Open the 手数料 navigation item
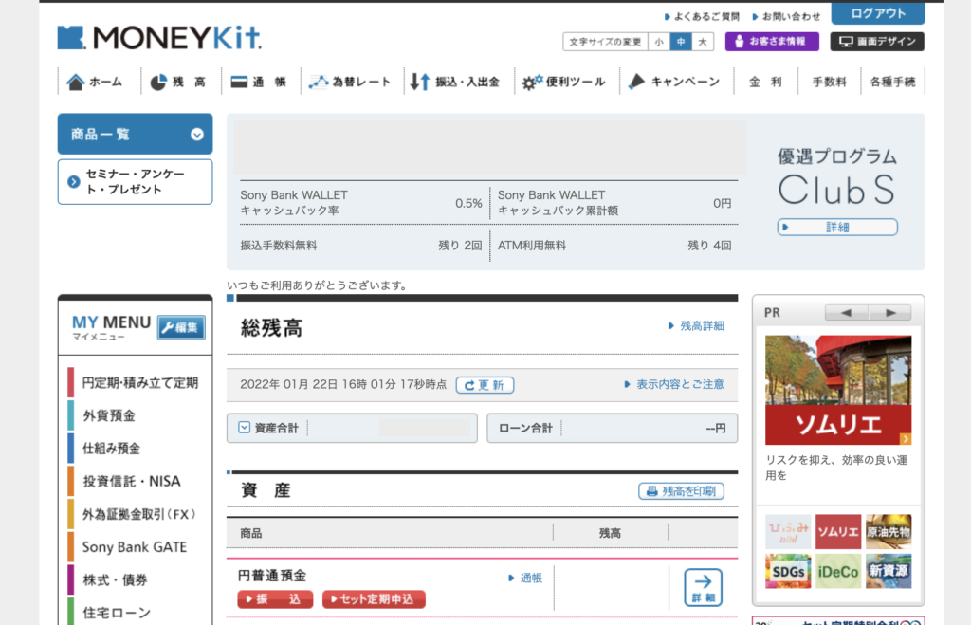Image resolution: width=971 pixels, height=625 pixels. click(x=829, y=82)
